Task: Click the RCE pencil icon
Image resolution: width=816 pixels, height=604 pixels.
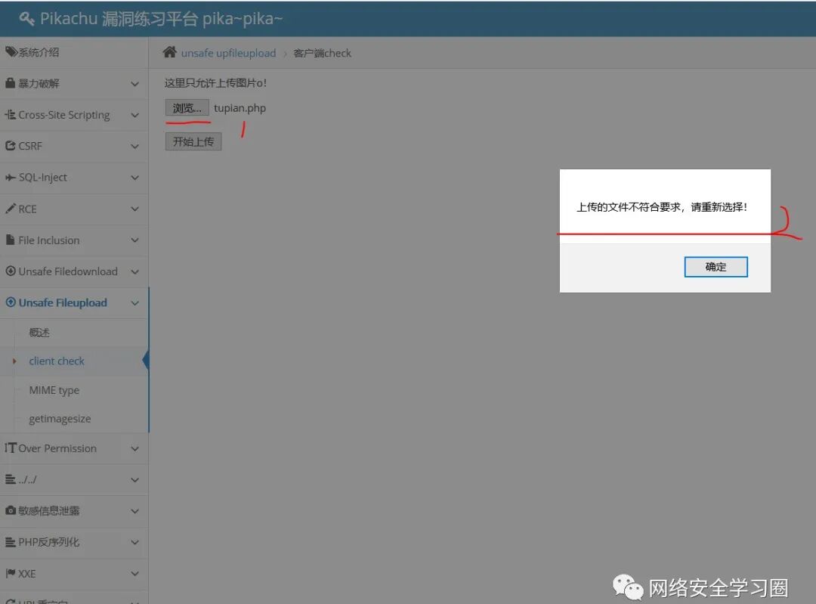Action: (11, 209)
